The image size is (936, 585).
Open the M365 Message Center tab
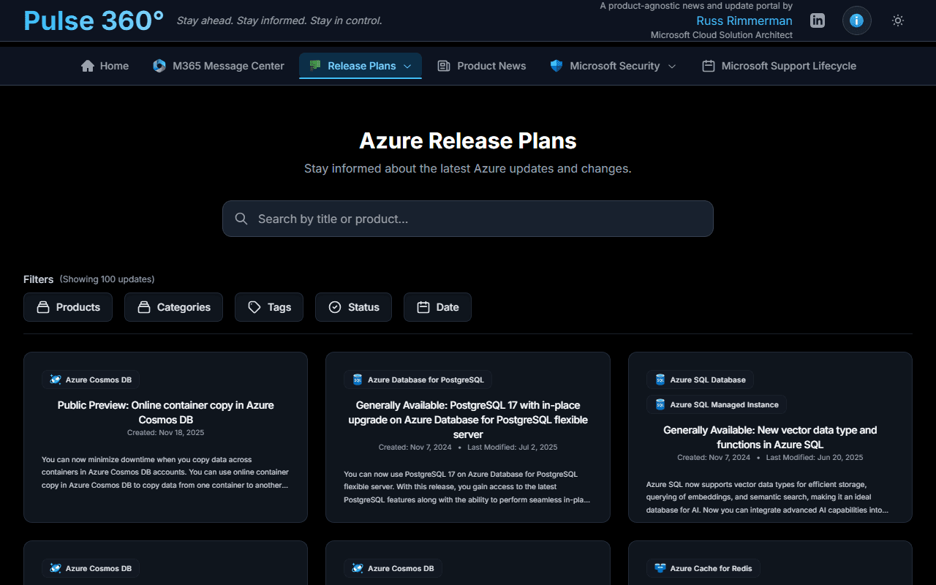pyautogui.click(x=218, y=66)
